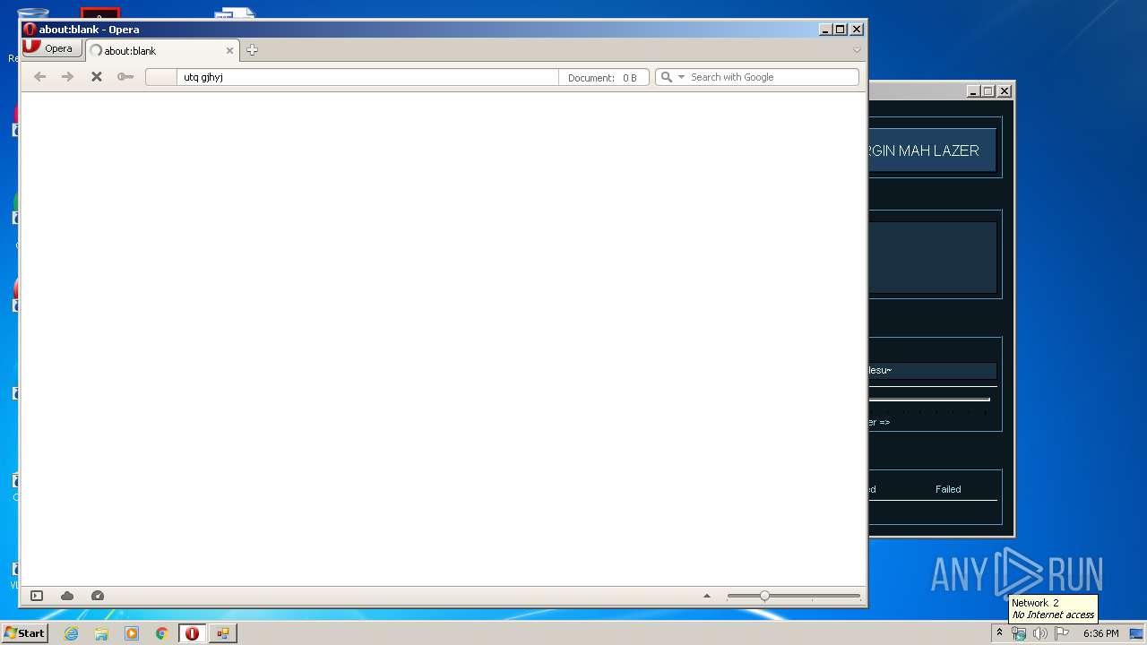Click the network tray icon
The height and width of the screenshot is (645, 1147).
tap(1019, 633)
